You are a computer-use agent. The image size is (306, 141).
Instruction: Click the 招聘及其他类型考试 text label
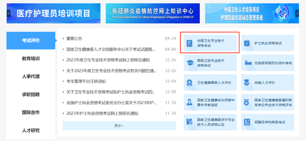coord(270,122)
